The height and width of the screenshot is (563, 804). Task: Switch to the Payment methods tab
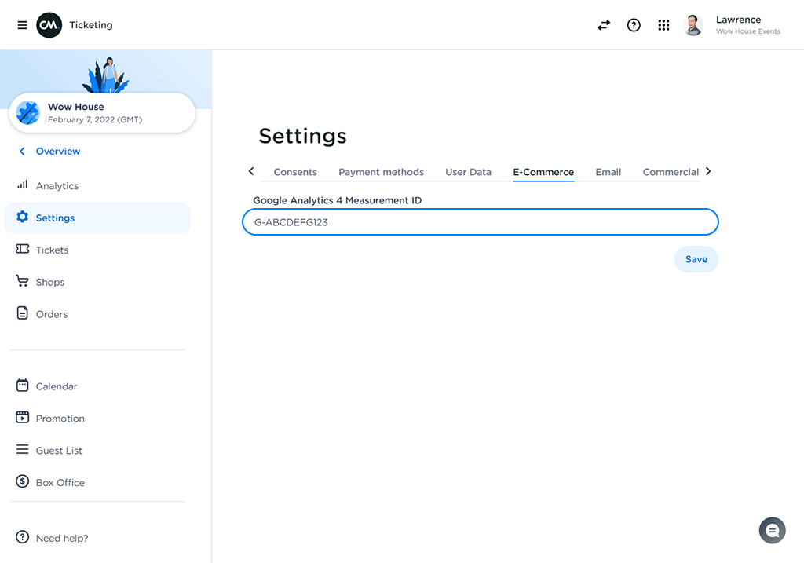(381, 172)
